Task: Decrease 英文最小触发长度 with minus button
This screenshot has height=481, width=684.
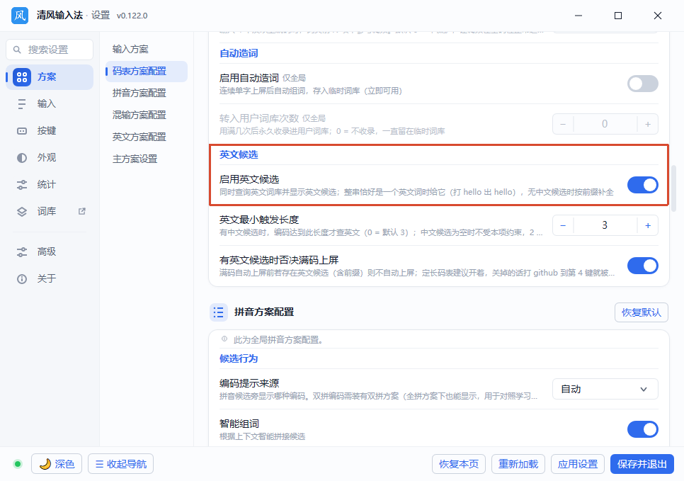Action: pyautogui.click(x=563, y=226)
